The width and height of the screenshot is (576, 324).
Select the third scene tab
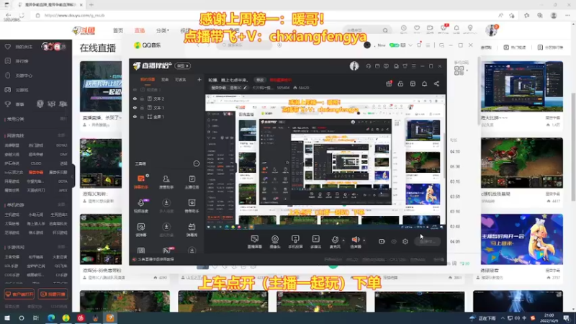[x=181, y=79]
